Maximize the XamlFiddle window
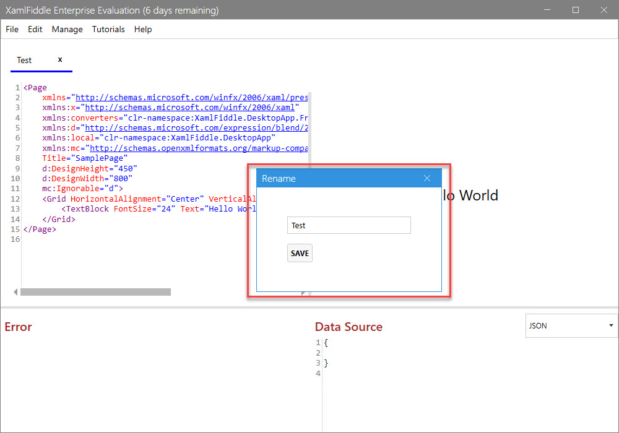The height and width of the screenshot is (433, 619). 576,10
